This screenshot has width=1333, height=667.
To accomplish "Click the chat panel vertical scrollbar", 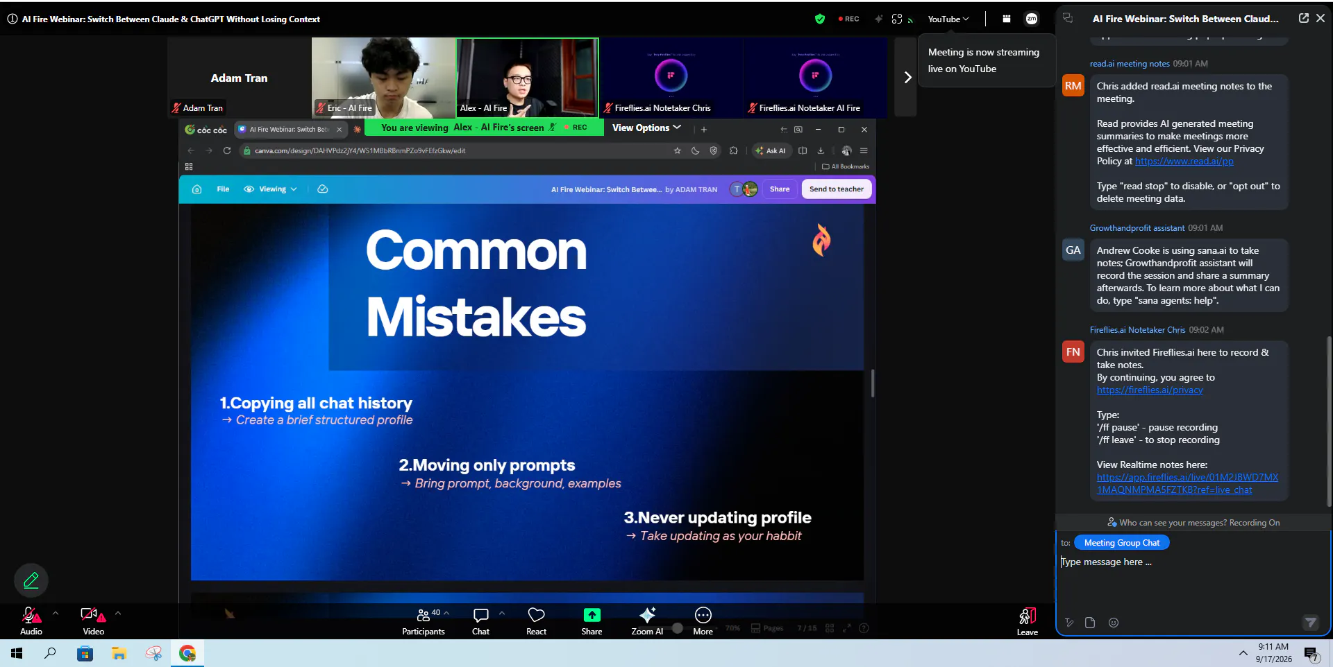I will tap(1329, 420).
